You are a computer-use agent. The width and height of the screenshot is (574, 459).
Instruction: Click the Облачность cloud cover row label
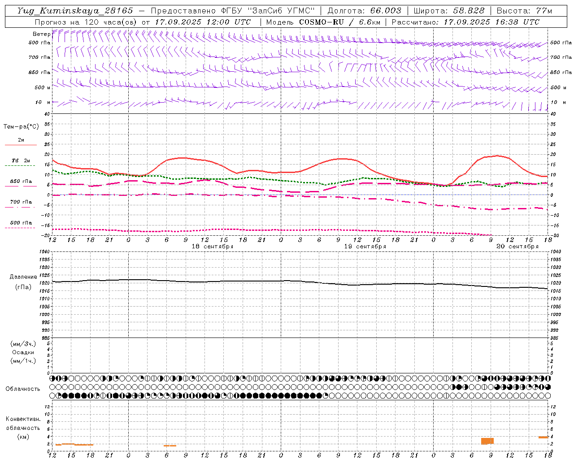coord(23,389)
